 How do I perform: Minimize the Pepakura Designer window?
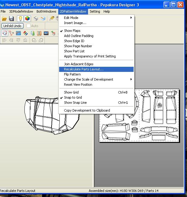(166, 5)
